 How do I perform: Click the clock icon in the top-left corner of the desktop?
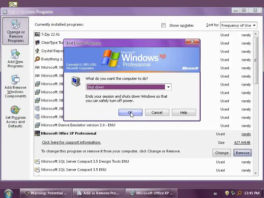pyautogui.click(x=13, y=5)
